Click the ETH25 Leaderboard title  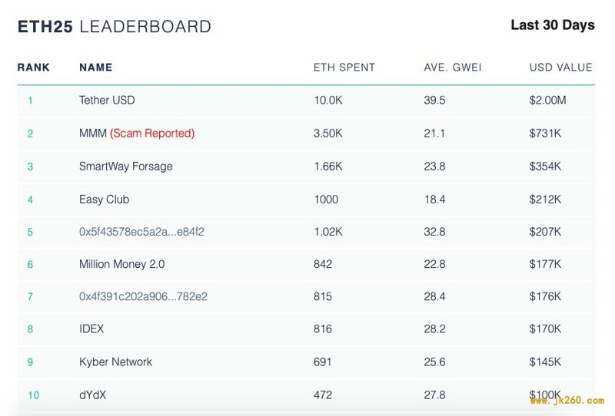tap(114, 27)
